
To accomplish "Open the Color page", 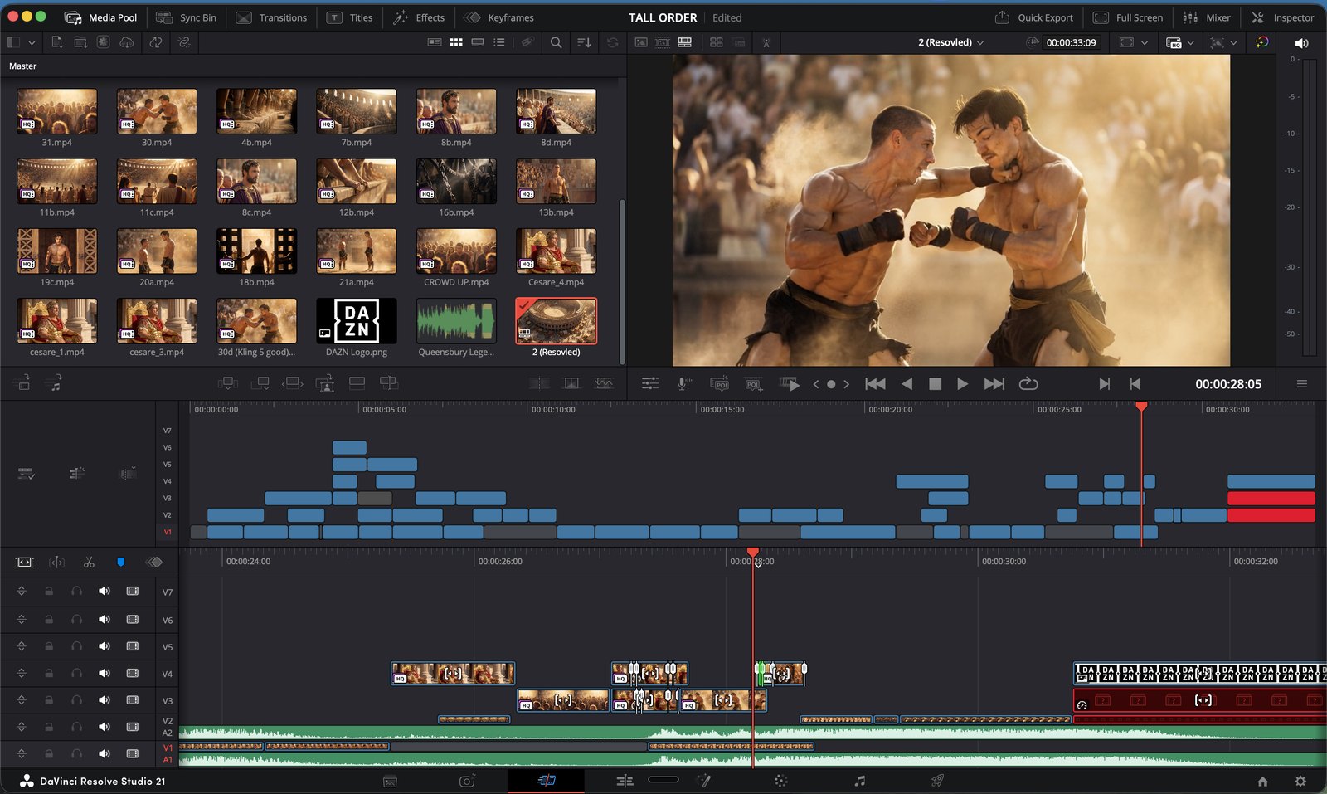I will pos(780,781).
